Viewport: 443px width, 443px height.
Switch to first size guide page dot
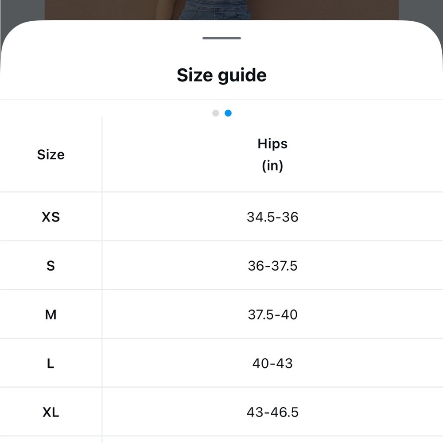(x=216, y=113)
